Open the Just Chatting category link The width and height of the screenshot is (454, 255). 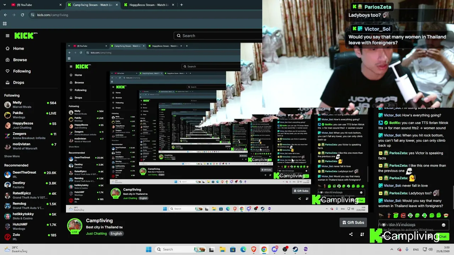point(96,234)
